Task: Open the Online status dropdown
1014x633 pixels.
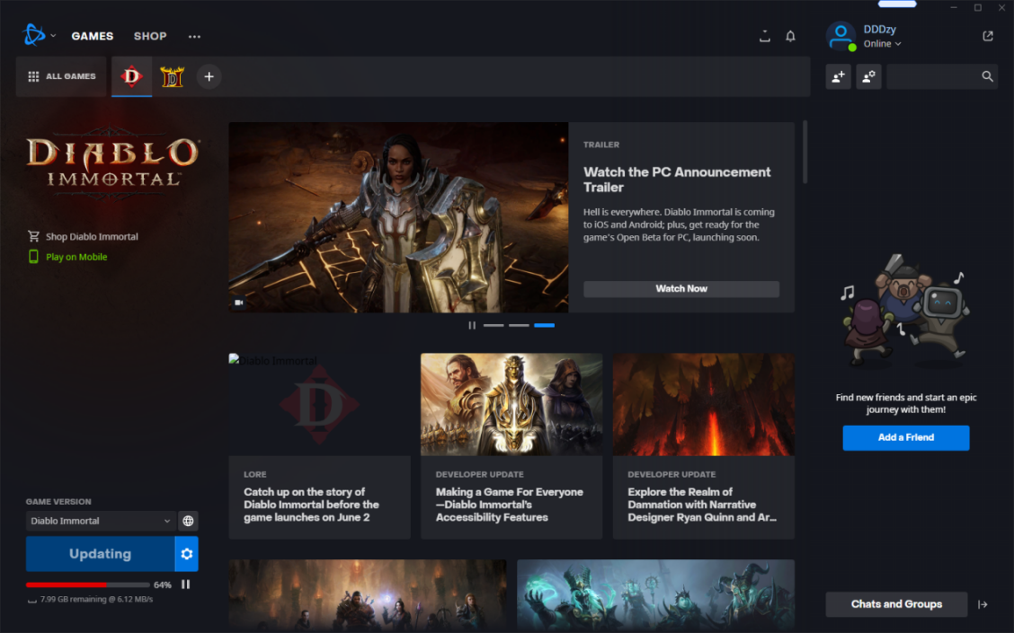Action: click(x=882, y=44)
